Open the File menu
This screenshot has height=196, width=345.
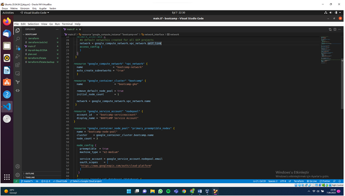(x=17, y=24)
